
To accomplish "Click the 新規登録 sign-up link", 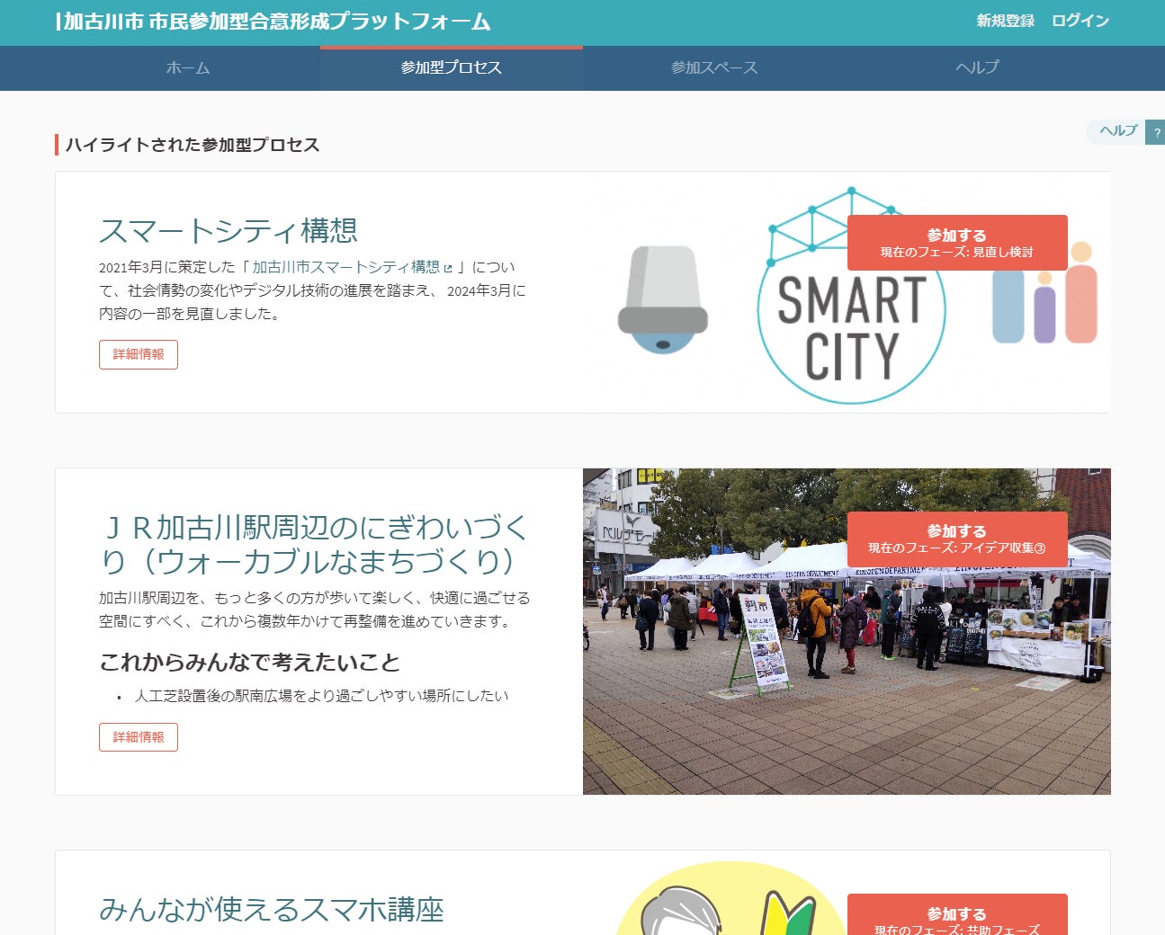I will point(1006,21).
